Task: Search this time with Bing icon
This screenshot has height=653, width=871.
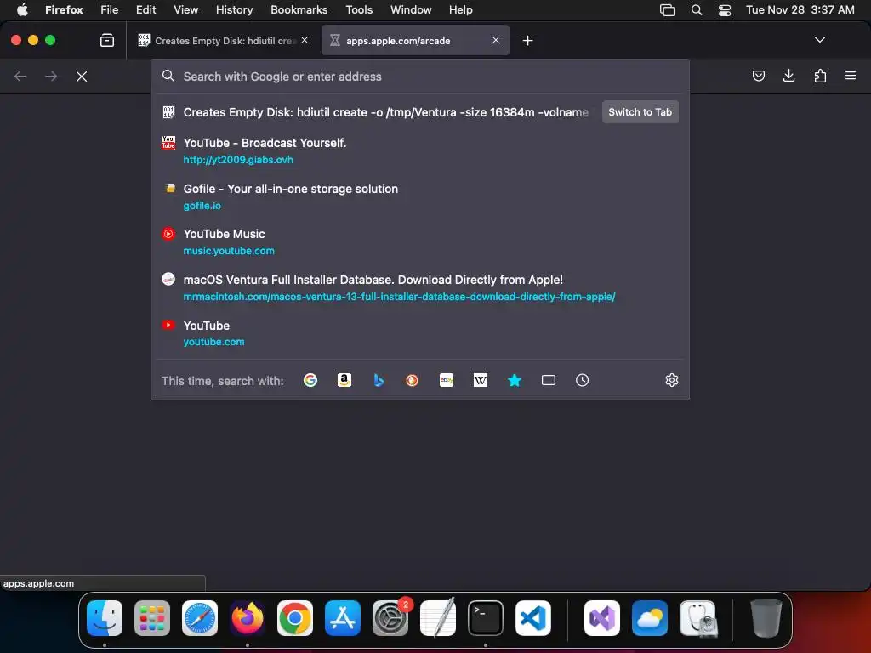Action: (379, 380)
